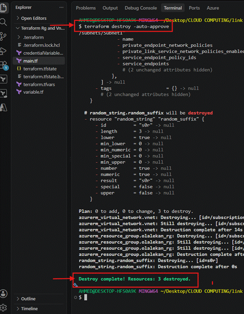Open the Azure view in the activity bar
The width and height of the screenshot is (244, 314).
pos(3,108)
